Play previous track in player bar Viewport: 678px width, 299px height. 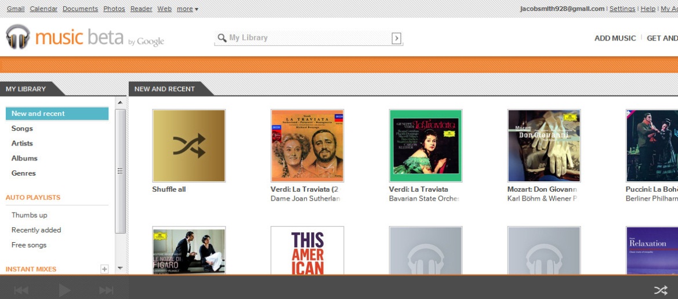click(21, 290)
